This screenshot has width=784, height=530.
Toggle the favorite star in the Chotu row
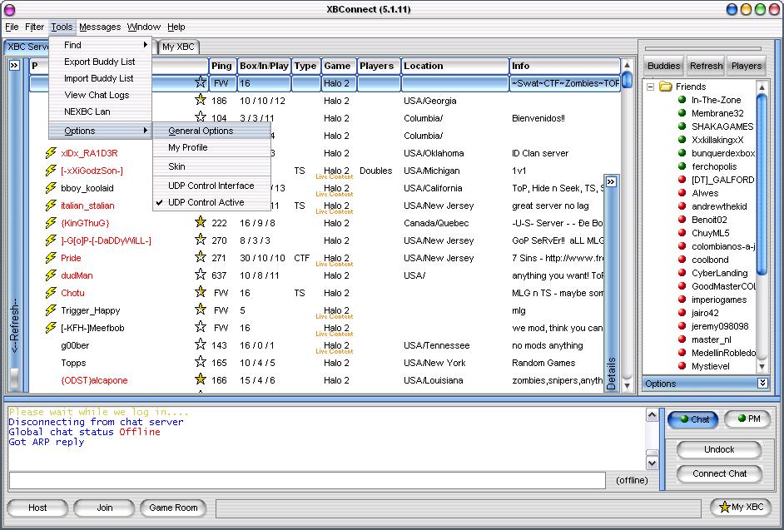[x=201, y=292]
